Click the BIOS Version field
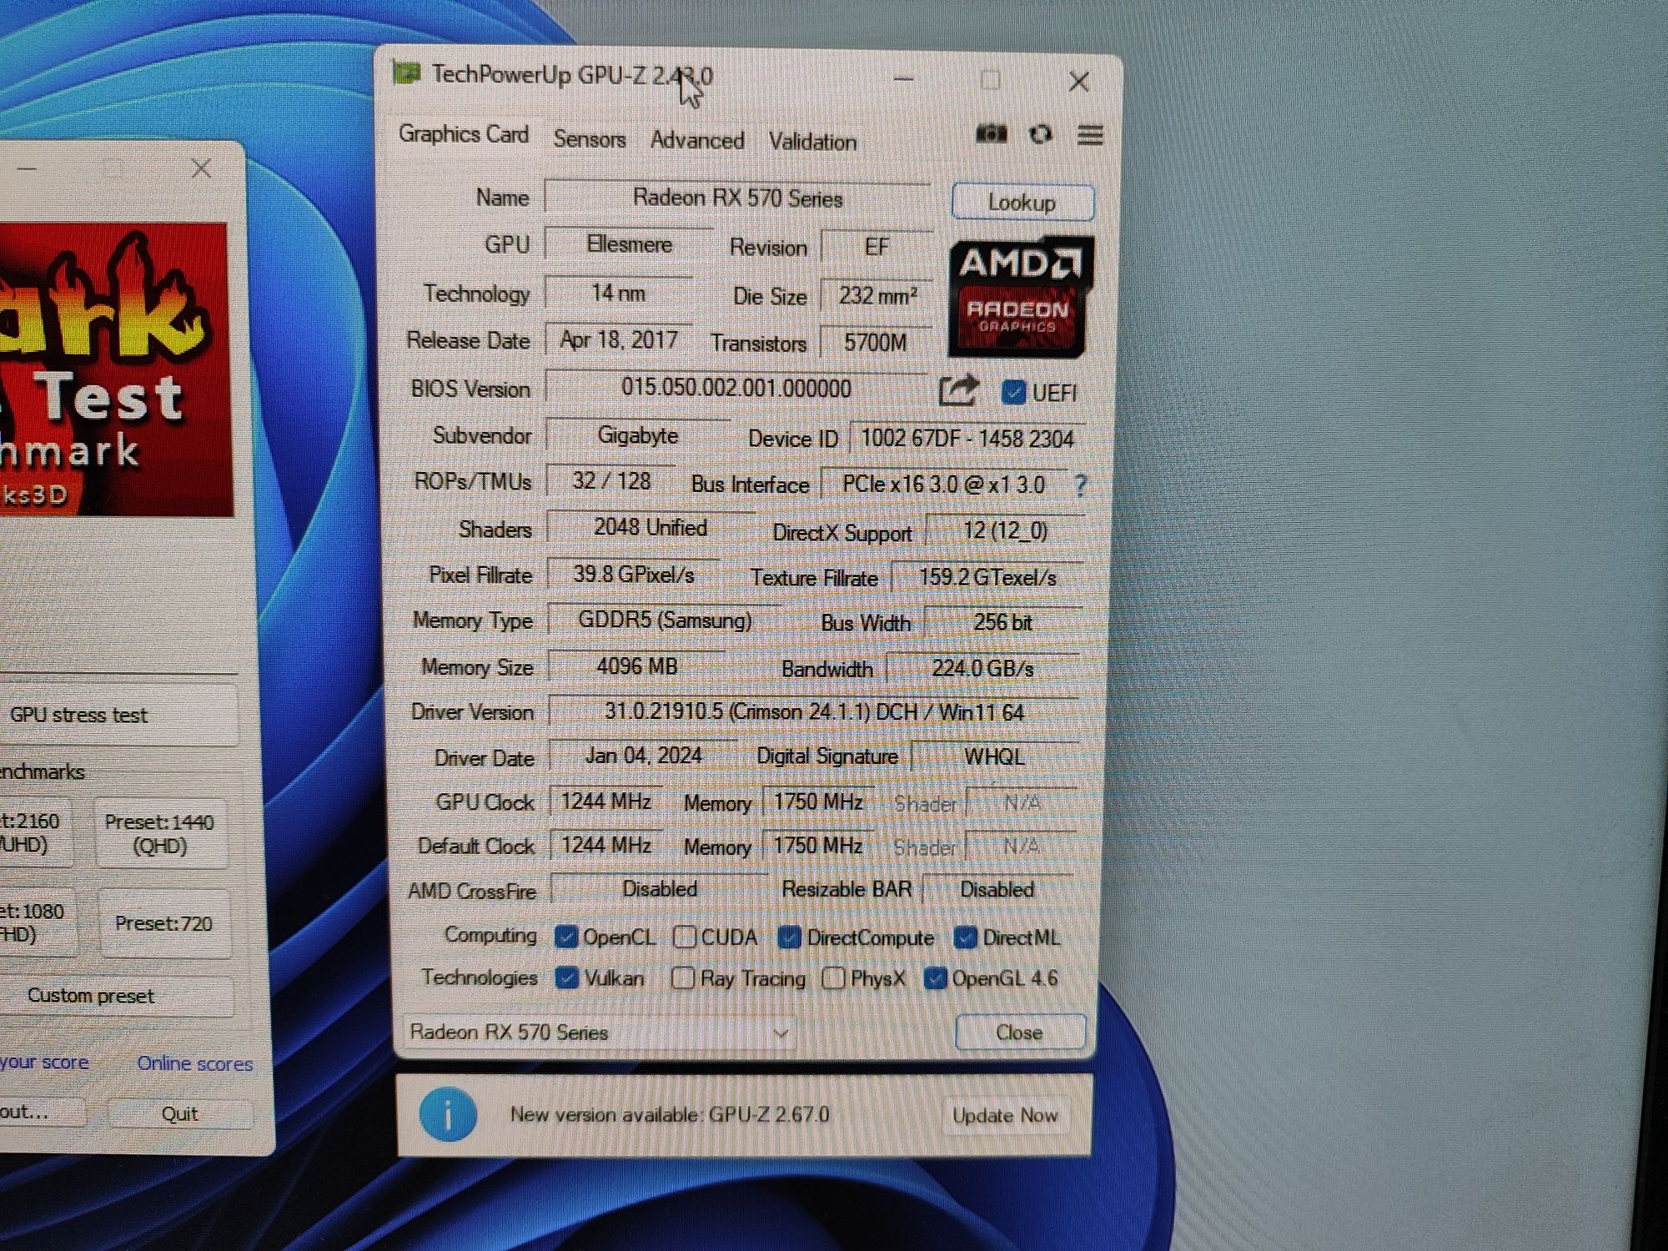 (736, 389)
